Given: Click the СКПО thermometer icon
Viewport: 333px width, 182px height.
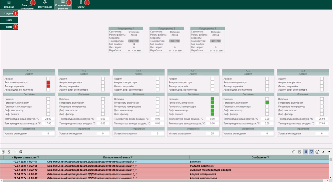Looking at the screenshot, I should pyautogui.click(x=81, y=2).
